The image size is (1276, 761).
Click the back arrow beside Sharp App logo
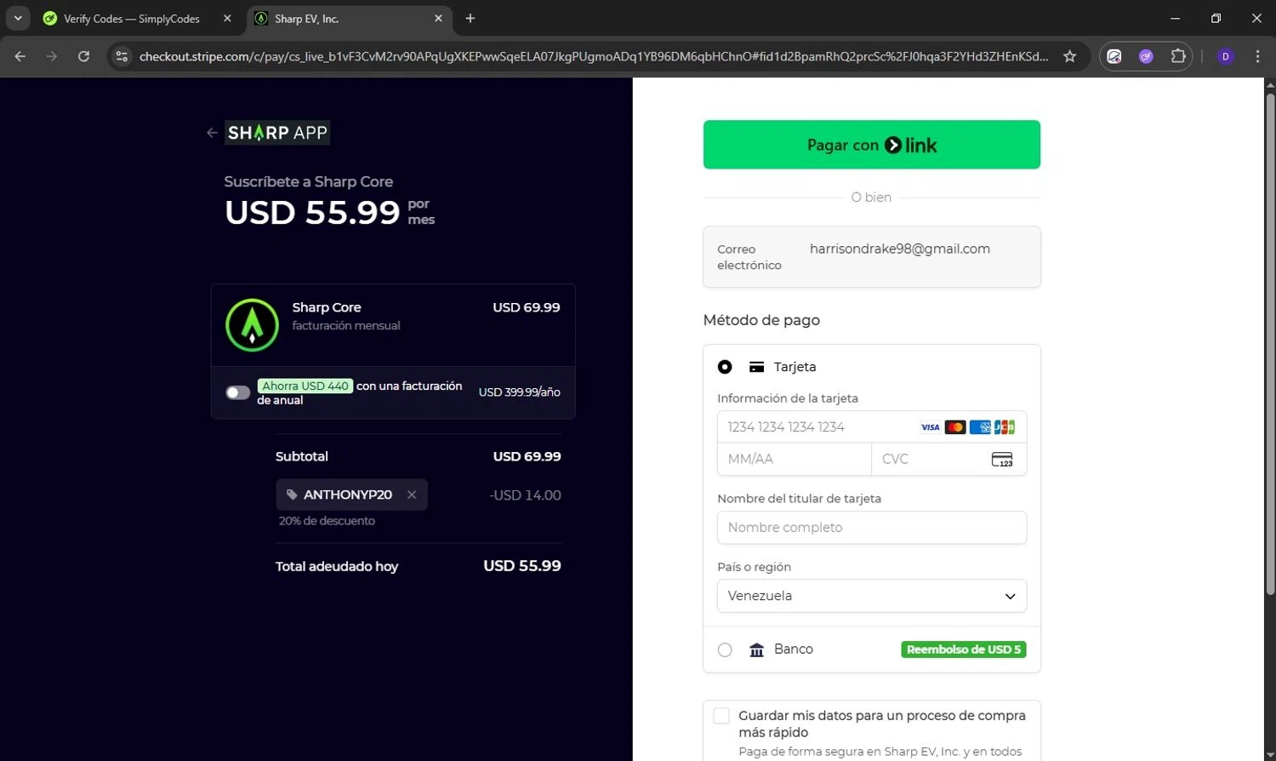[x=212, y=133]
